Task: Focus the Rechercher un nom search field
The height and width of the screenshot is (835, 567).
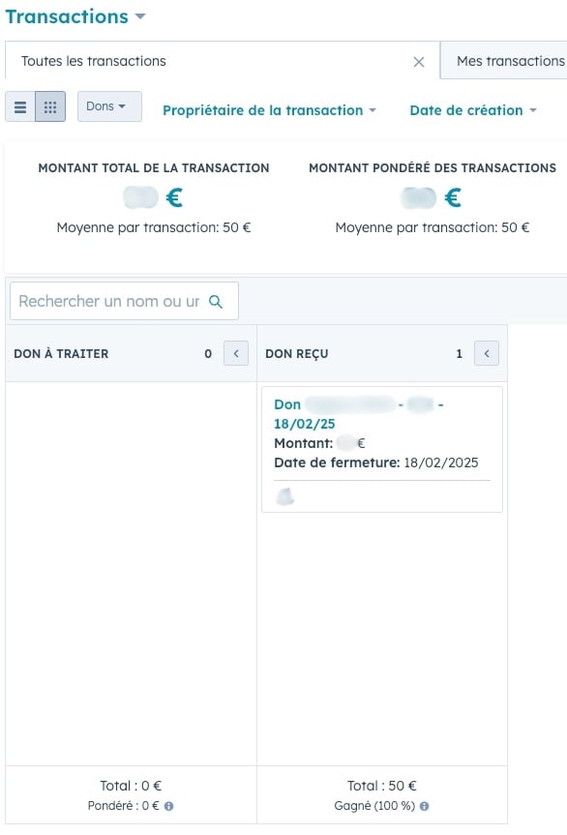Action: [124, 302]
